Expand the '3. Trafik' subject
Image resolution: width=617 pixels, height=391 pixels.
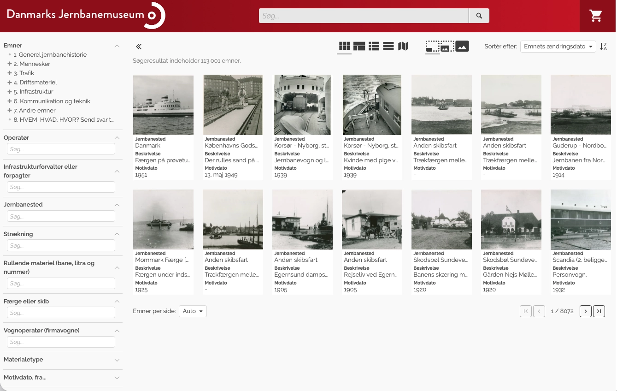[10, 73]
